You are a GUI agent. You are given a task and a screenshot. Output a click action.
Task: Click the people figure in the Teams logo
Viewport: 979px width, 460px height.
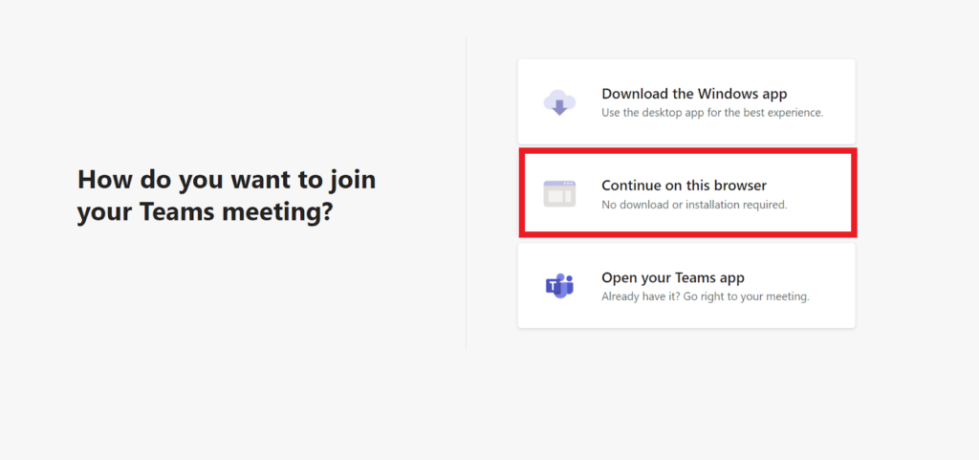[567, 283]
